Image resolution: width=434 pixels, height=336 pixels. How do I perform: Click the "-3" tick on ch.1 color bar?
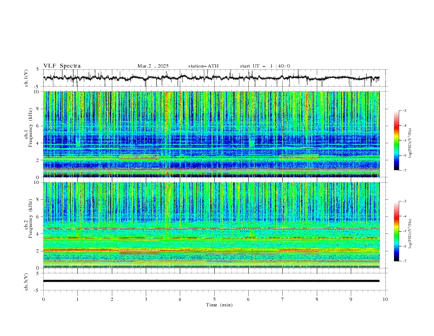pyautogui.click(x=404, y=110)
